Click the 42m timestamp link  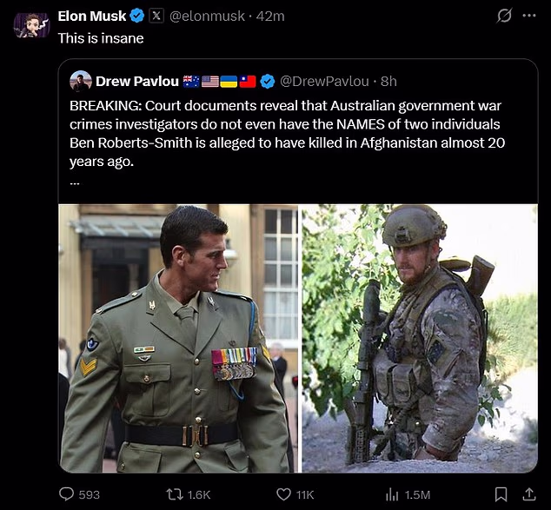272,16
